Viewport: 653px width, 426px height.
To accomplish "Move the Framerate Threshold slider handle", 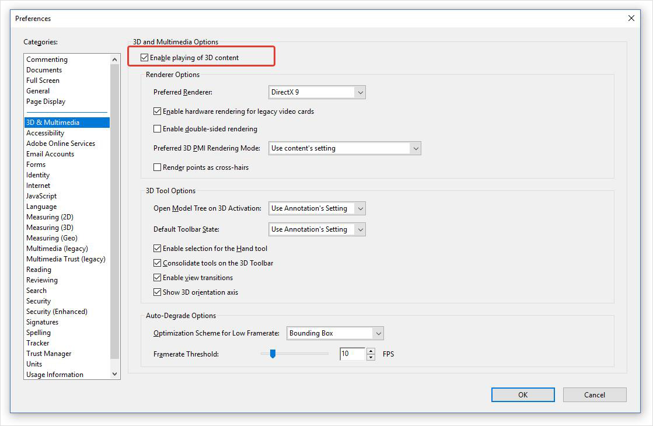I will tap(273, 354).
